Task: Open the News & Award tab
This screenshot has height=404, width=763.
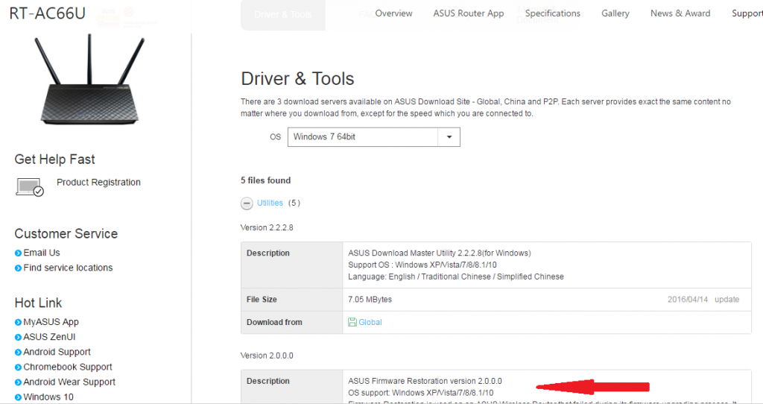Action: pos(680,13)
